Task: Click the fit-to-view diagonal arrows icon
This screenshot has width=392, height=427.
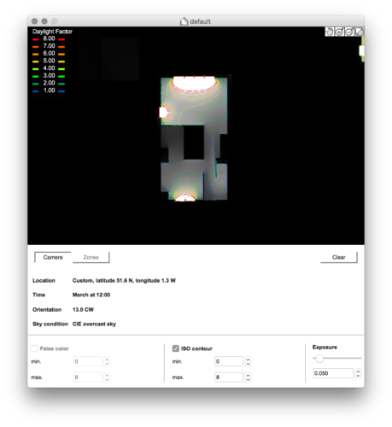Action: pyautogui.click(x=359, y=32)
